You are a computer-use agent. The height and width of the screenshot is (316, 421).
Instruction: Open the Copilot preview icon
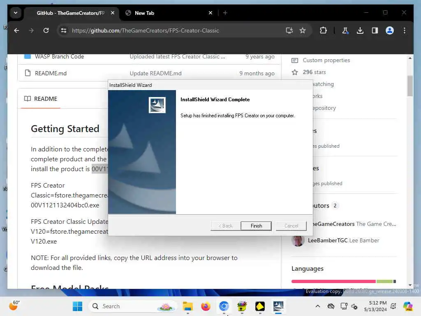(x=407, y=306)
